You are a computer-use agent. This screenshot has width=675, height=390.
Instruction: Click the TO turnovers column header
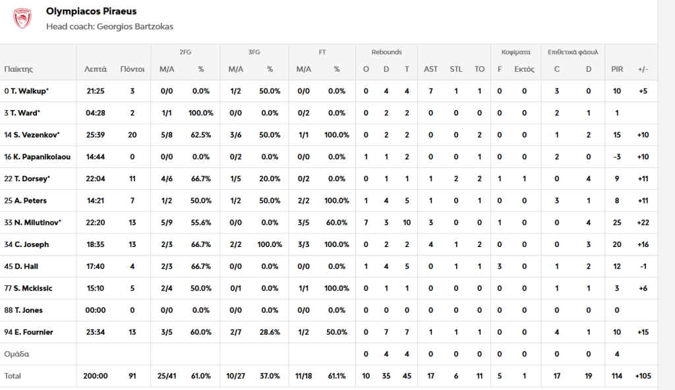479,69
